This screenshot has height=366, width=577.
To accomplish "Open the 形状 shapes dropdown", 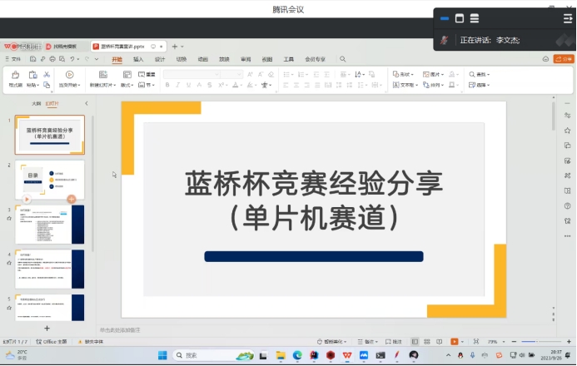I will (x=405, y=74).
